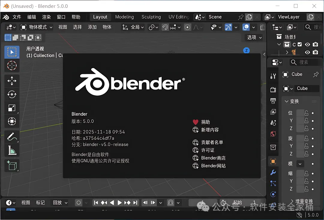Open the World properties tab

pos(273,134)
